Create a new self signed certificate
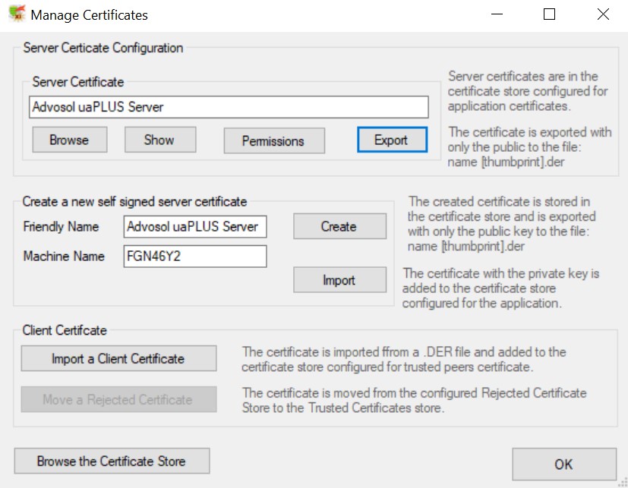This screenshot has width=628, height=488. point(339,226)
